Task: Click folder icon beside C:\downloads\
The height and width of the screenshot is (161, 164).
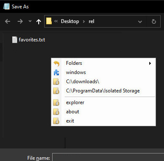Action: coord(56,82)
